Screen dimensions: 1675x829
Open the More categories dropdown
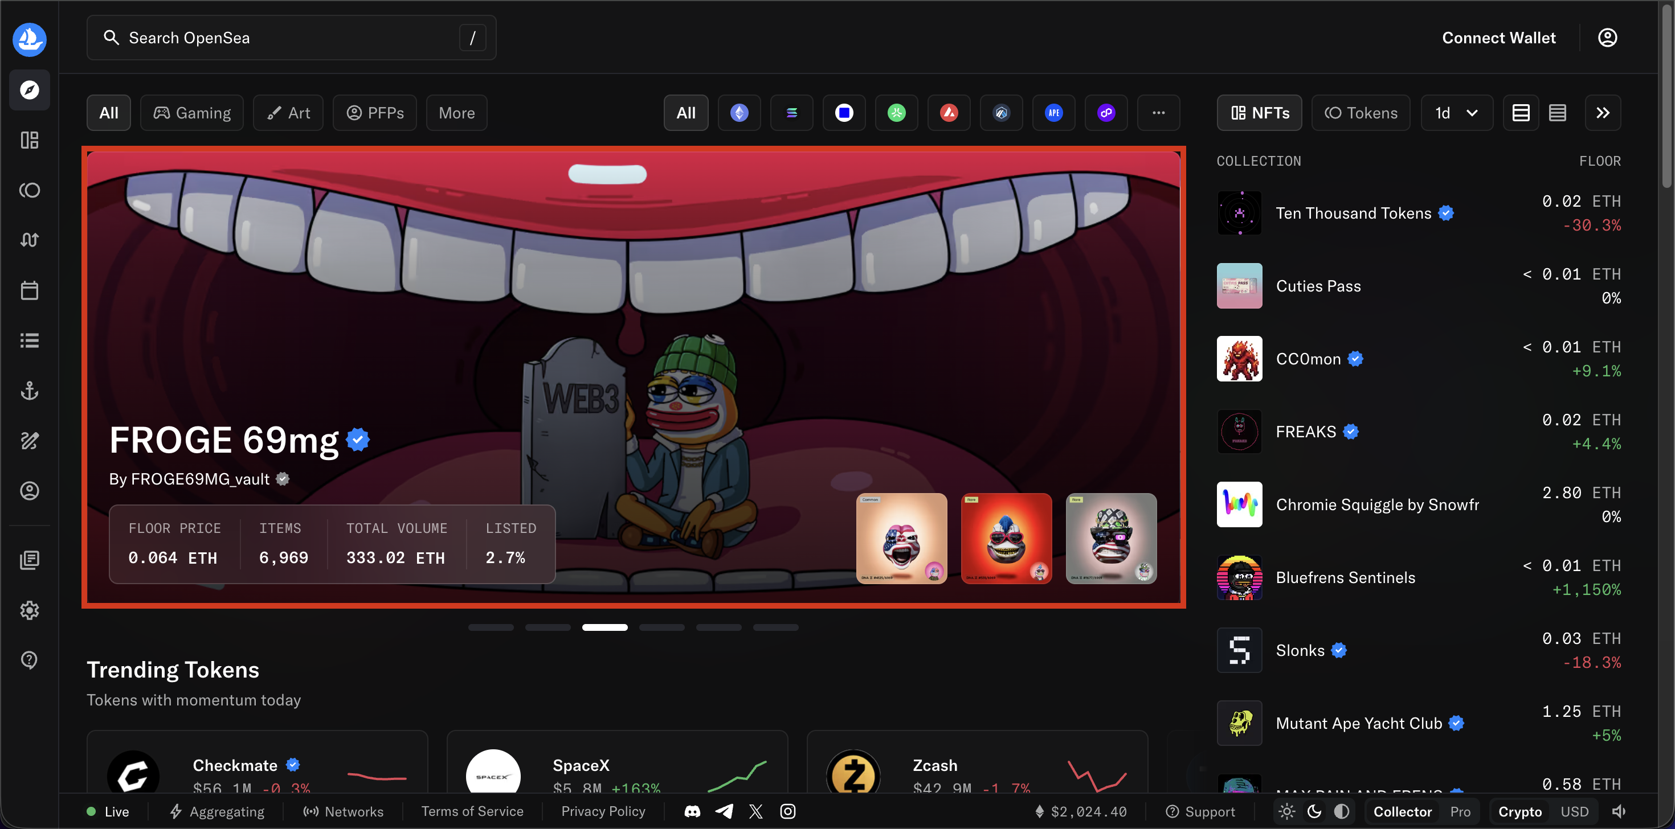click(456, 113)
